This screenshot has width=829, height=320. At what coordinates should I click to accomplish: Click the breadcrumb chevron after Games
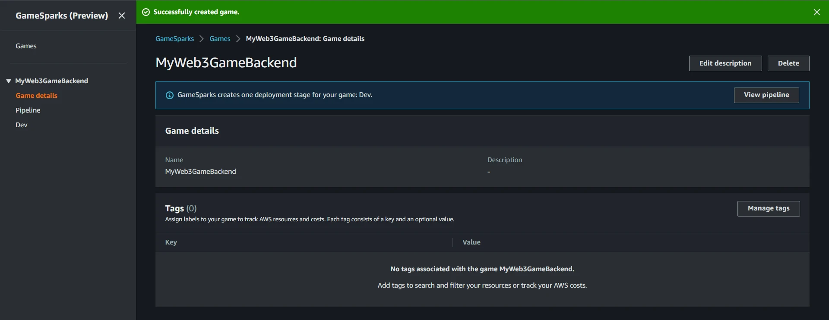click(238, 39)
